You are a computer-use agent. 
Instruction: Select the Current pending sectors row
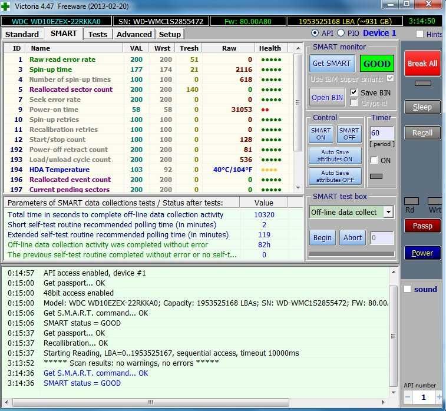(x=148, y=189)
